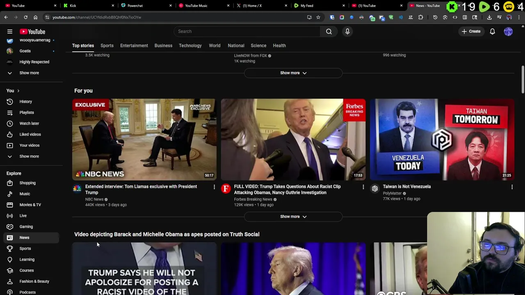Screen dimensions: 525x295
Task: Open Live in Explore section
Action: click(x=32, y=216)
